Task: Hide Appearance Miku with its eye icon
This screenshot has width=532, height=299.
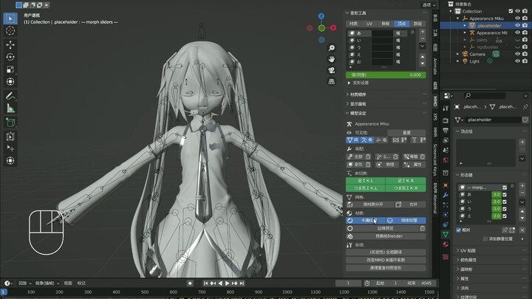Action: (517, 18)
